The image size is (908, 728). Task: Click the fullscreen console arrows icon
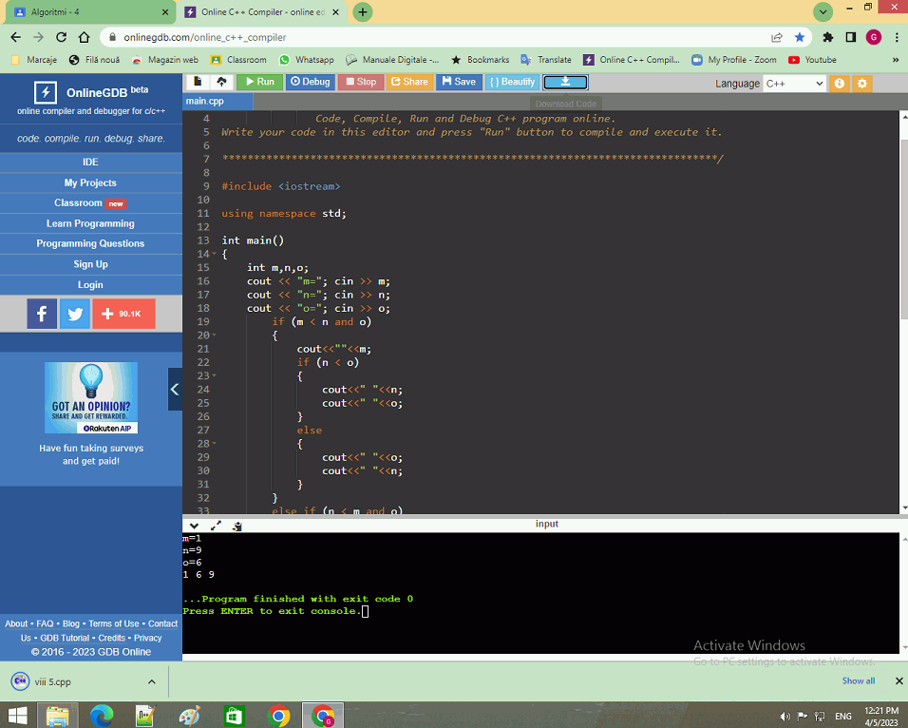click(x=216, y=526)
